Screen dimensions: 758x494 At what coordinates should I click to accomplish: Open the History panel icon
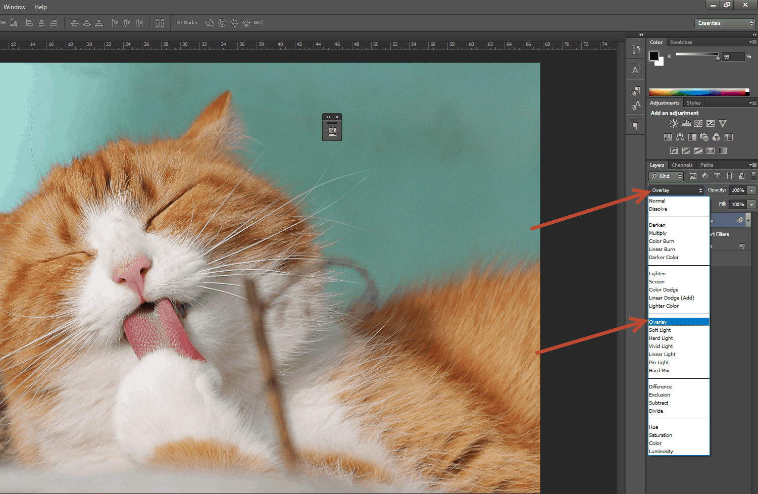[x=636, y=50]
